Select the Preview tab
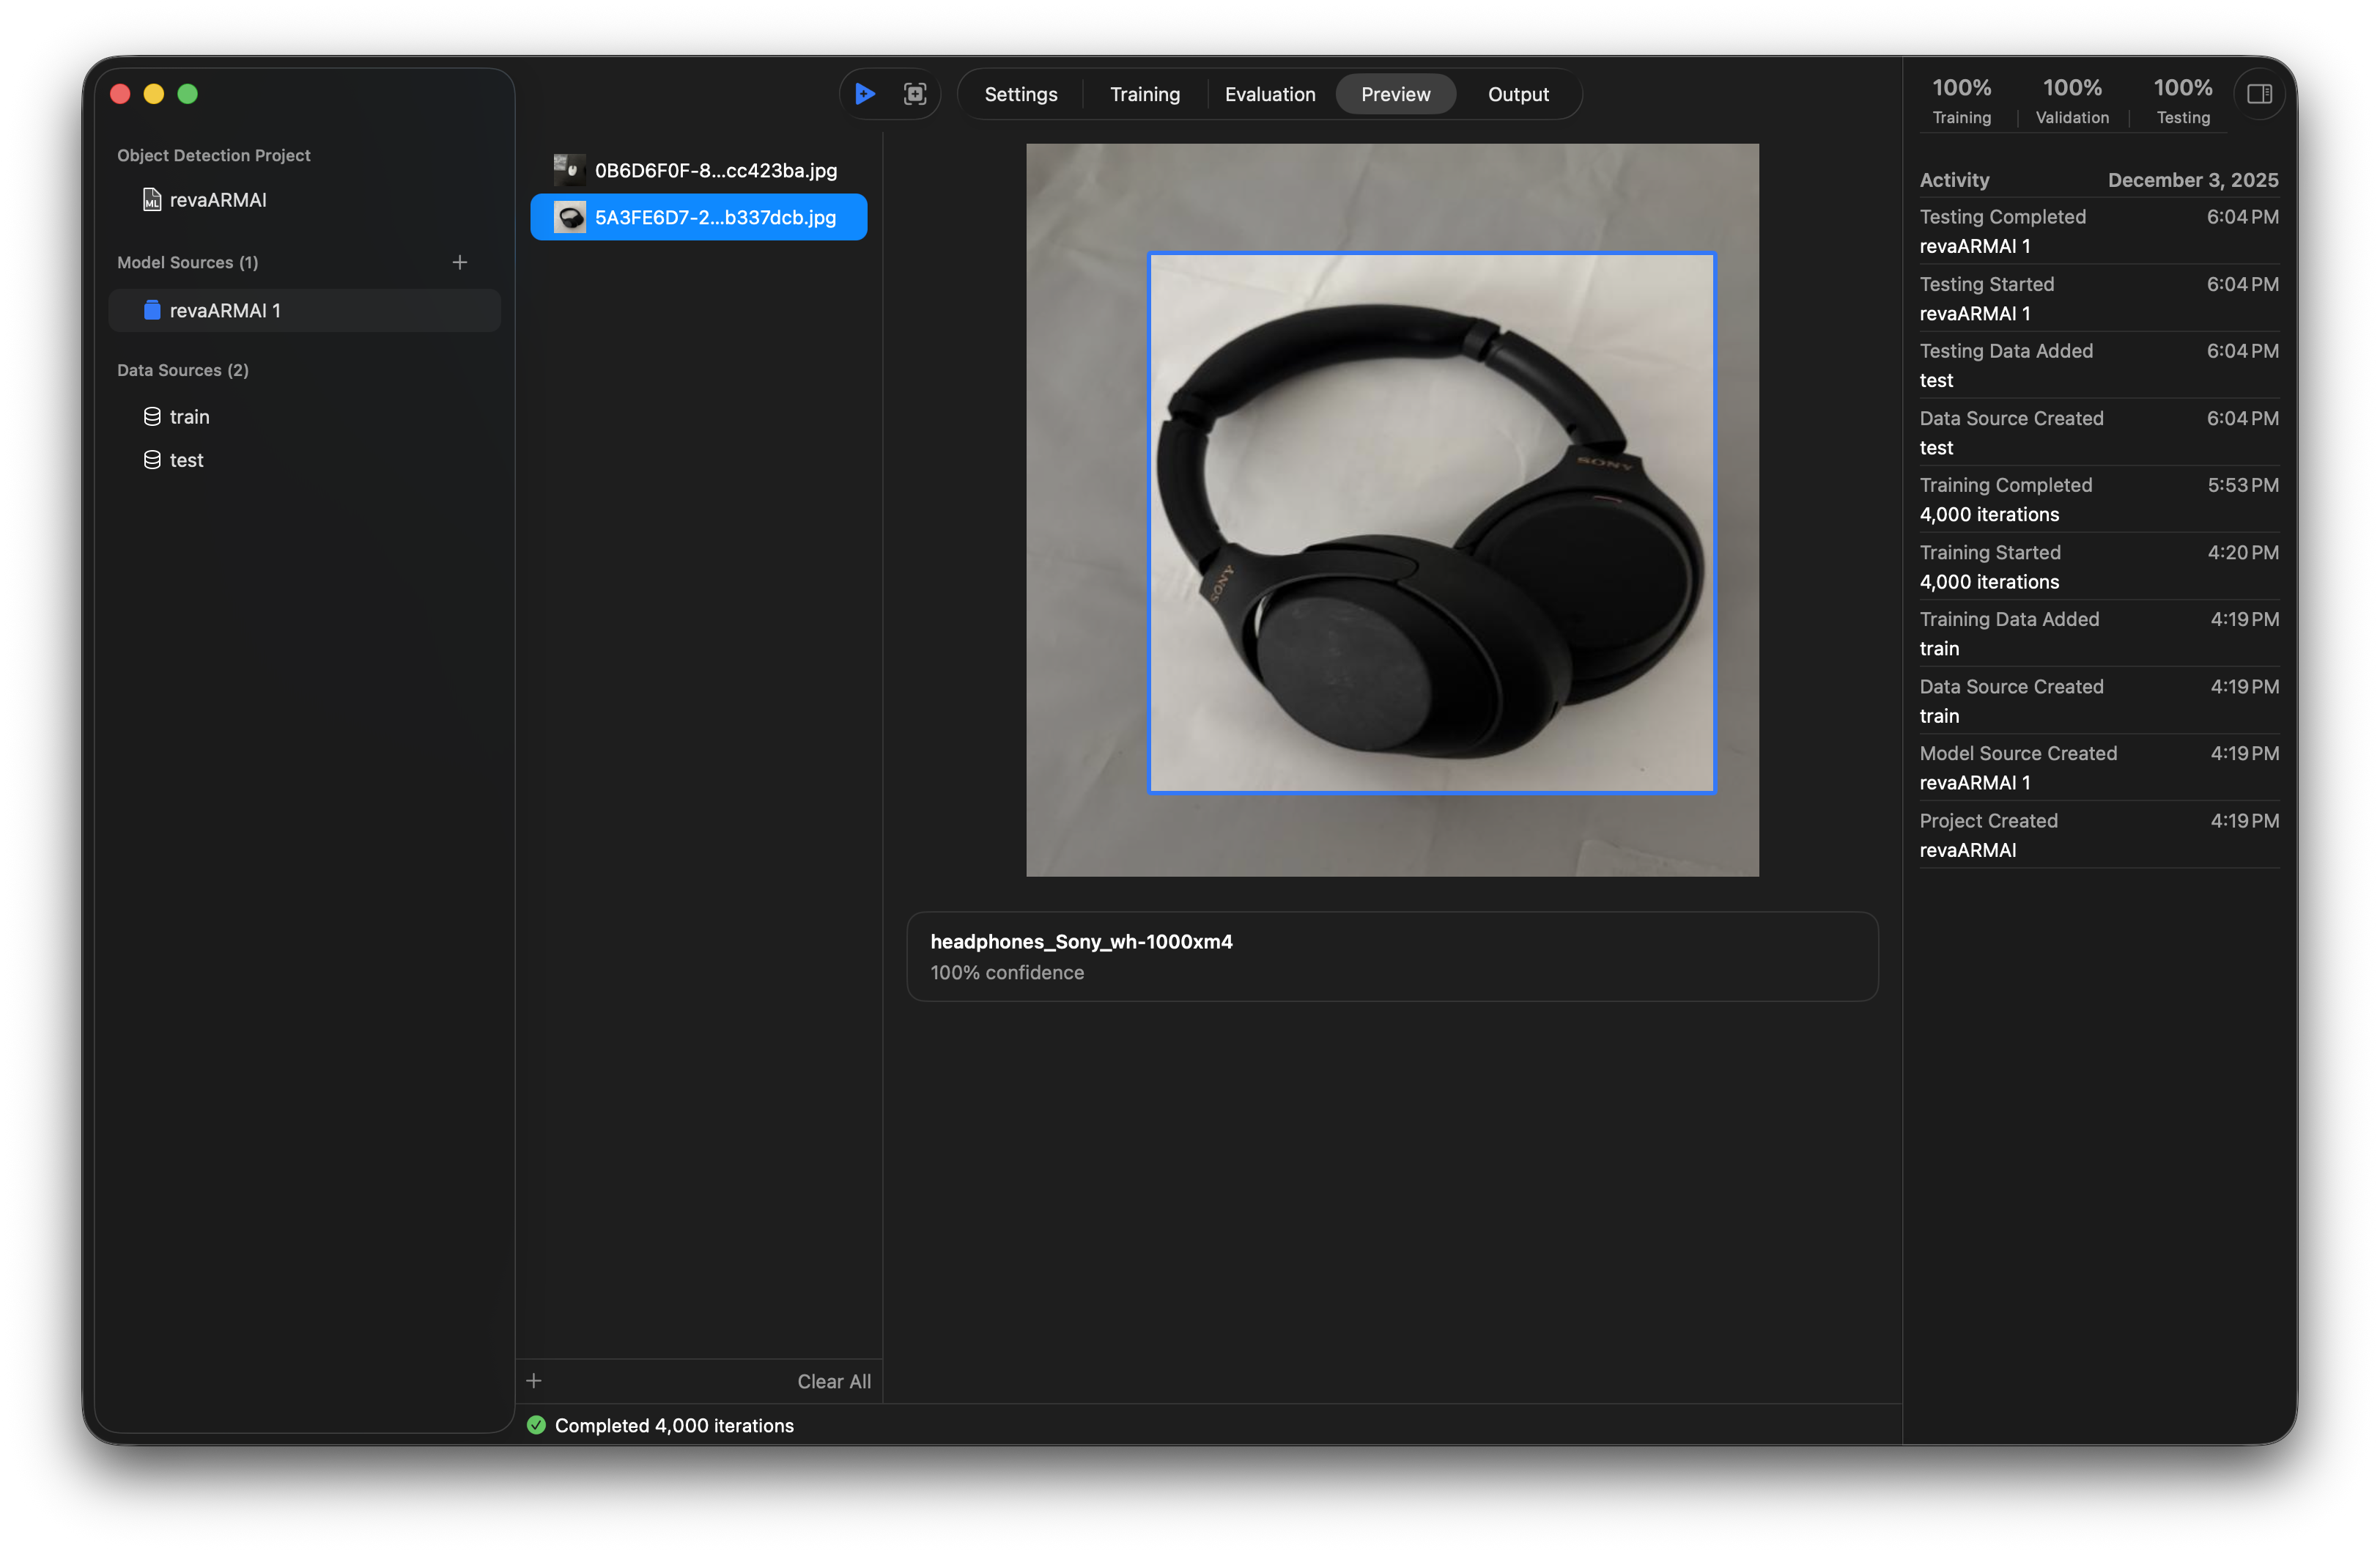This screenshot has width=2380, height=1554. (1396, 94)
